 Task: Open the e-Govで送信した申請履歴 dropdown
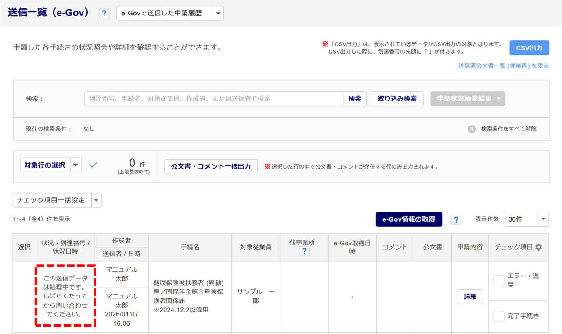pyautogui.click(x=218, y=13)
